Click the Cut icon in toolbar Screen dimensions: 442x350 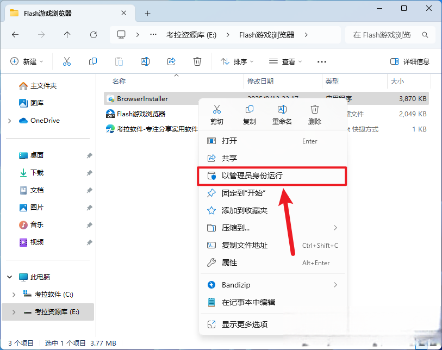(67, 61)
